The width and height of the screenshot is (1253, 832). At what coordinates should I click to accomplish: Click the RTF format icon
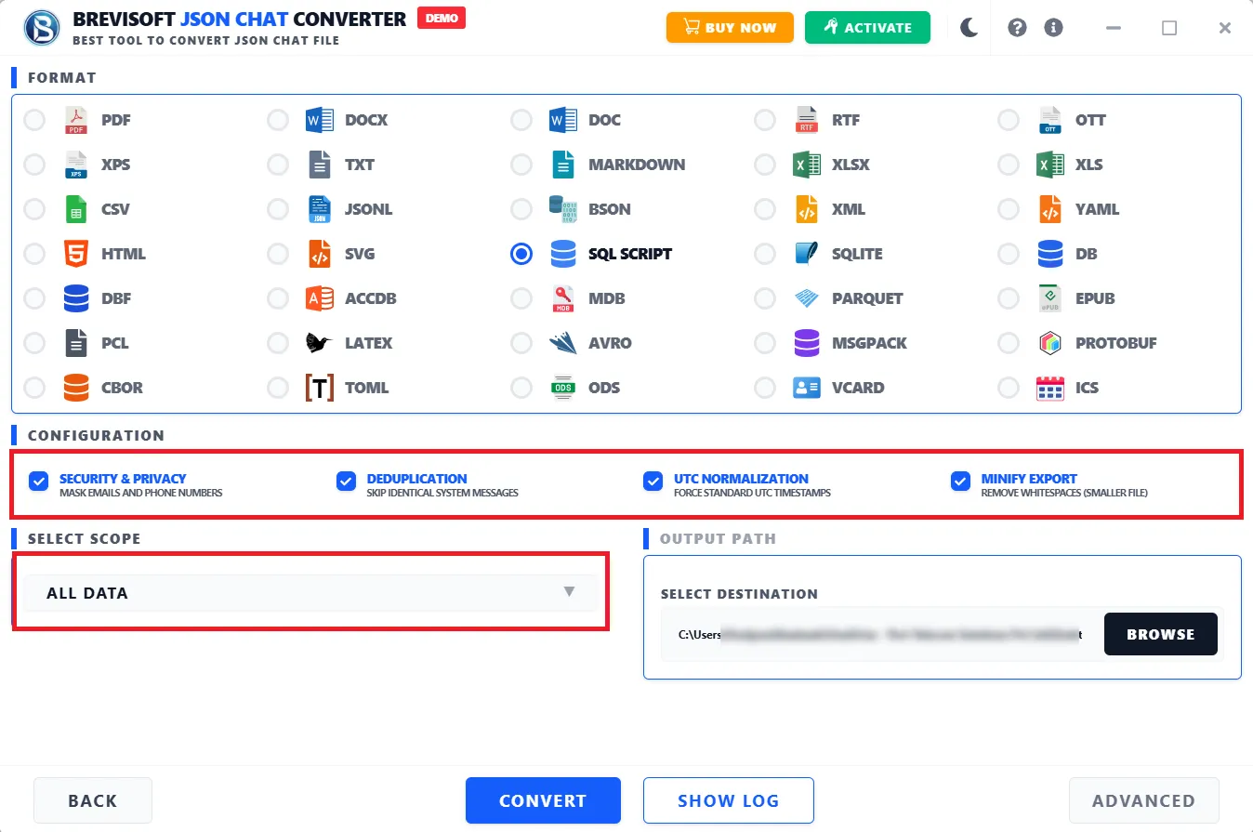point(807,120)
